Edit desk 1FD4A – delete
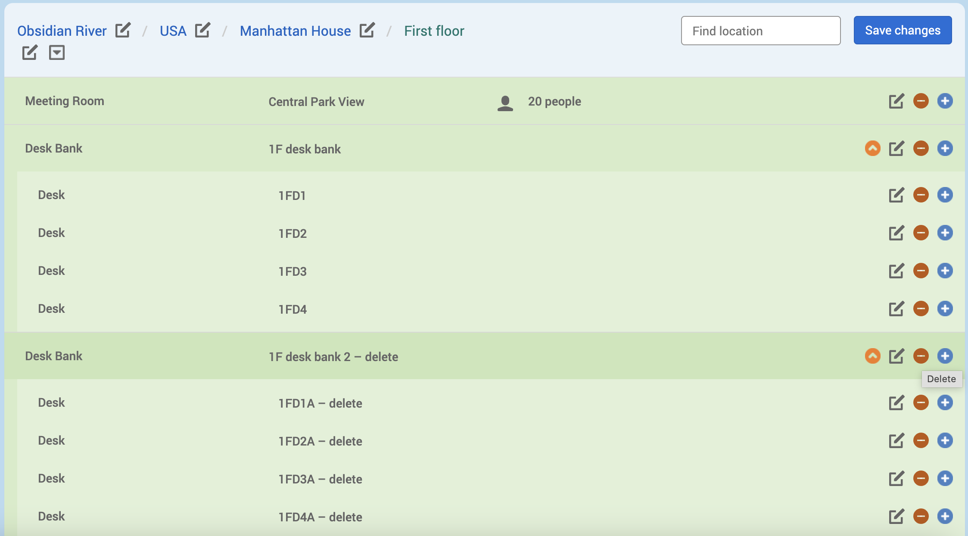The height and width of the screenshot is (536, 968). [896, 517]
